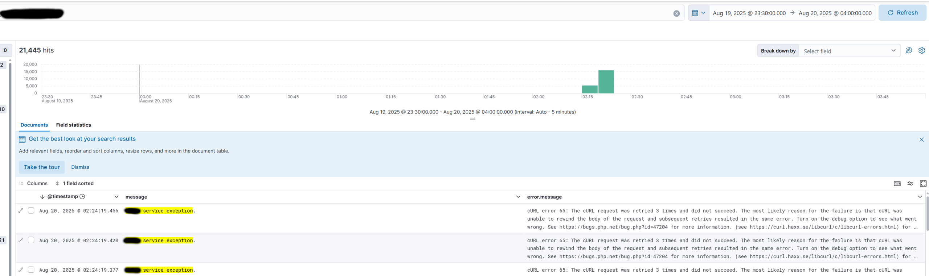Open the calendar quick date menu
The image size is (929, 276).
pyautogui.click(x=698, y=13)
